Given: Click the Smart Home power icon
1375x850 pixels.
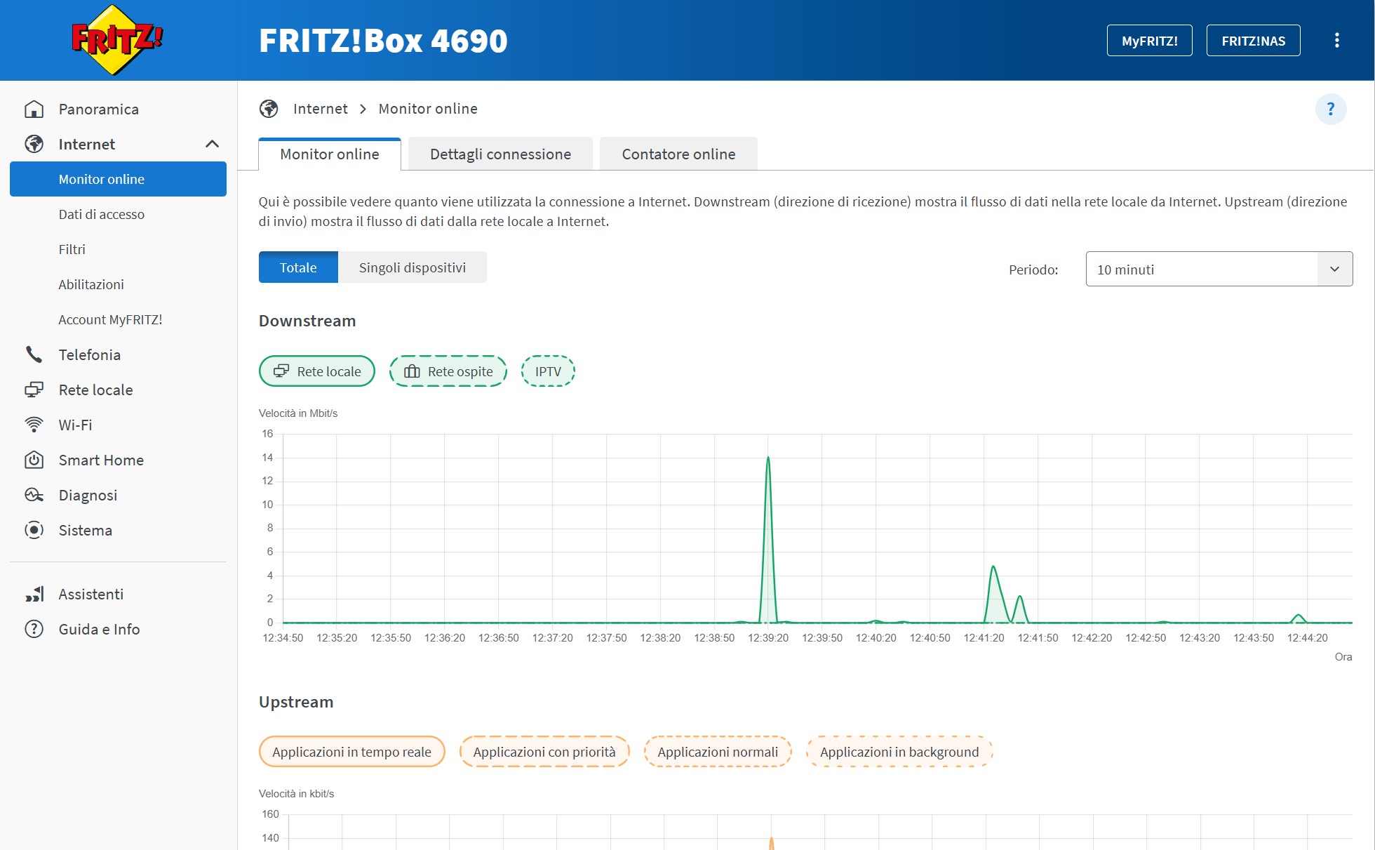Looking at the screenshot, I should 34,460.
